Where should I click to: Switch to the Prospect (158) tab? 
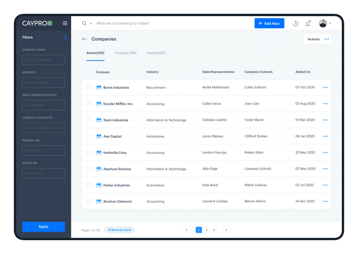click(x=126, y=53)
